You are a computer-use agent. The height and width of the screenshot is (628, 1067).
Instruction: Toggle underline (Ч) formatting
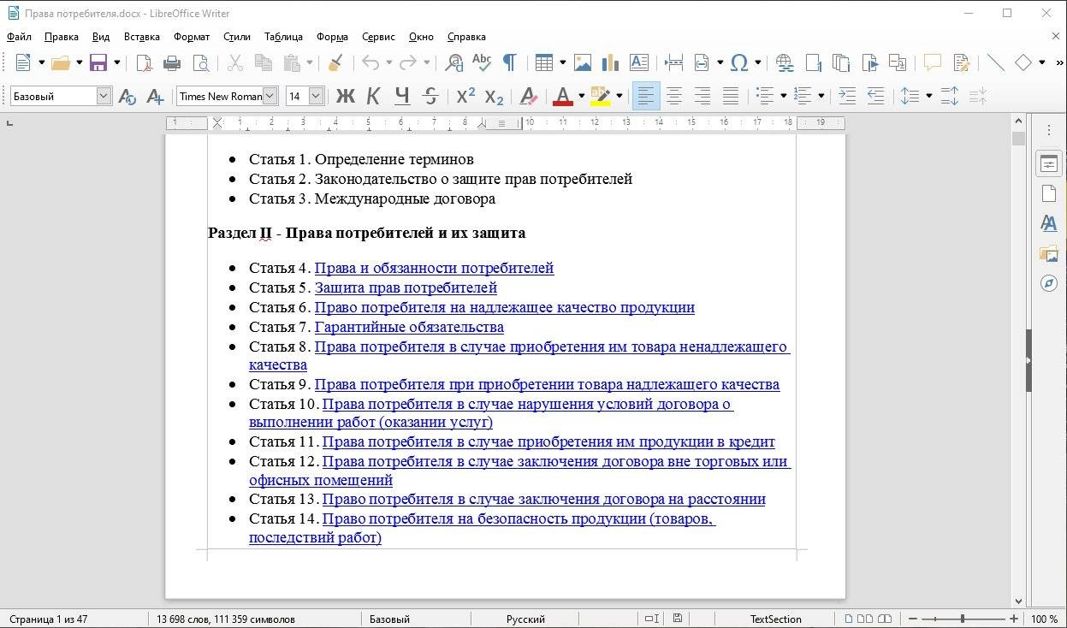402,96
